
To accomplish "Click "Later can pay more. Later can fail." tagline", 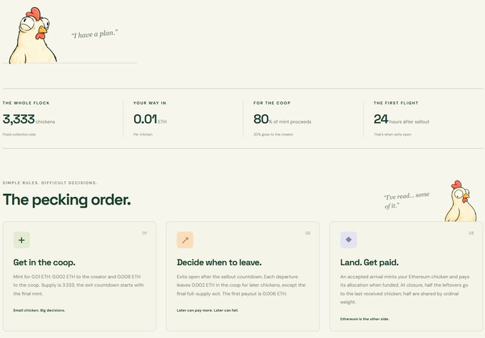I will coord(208,310).
